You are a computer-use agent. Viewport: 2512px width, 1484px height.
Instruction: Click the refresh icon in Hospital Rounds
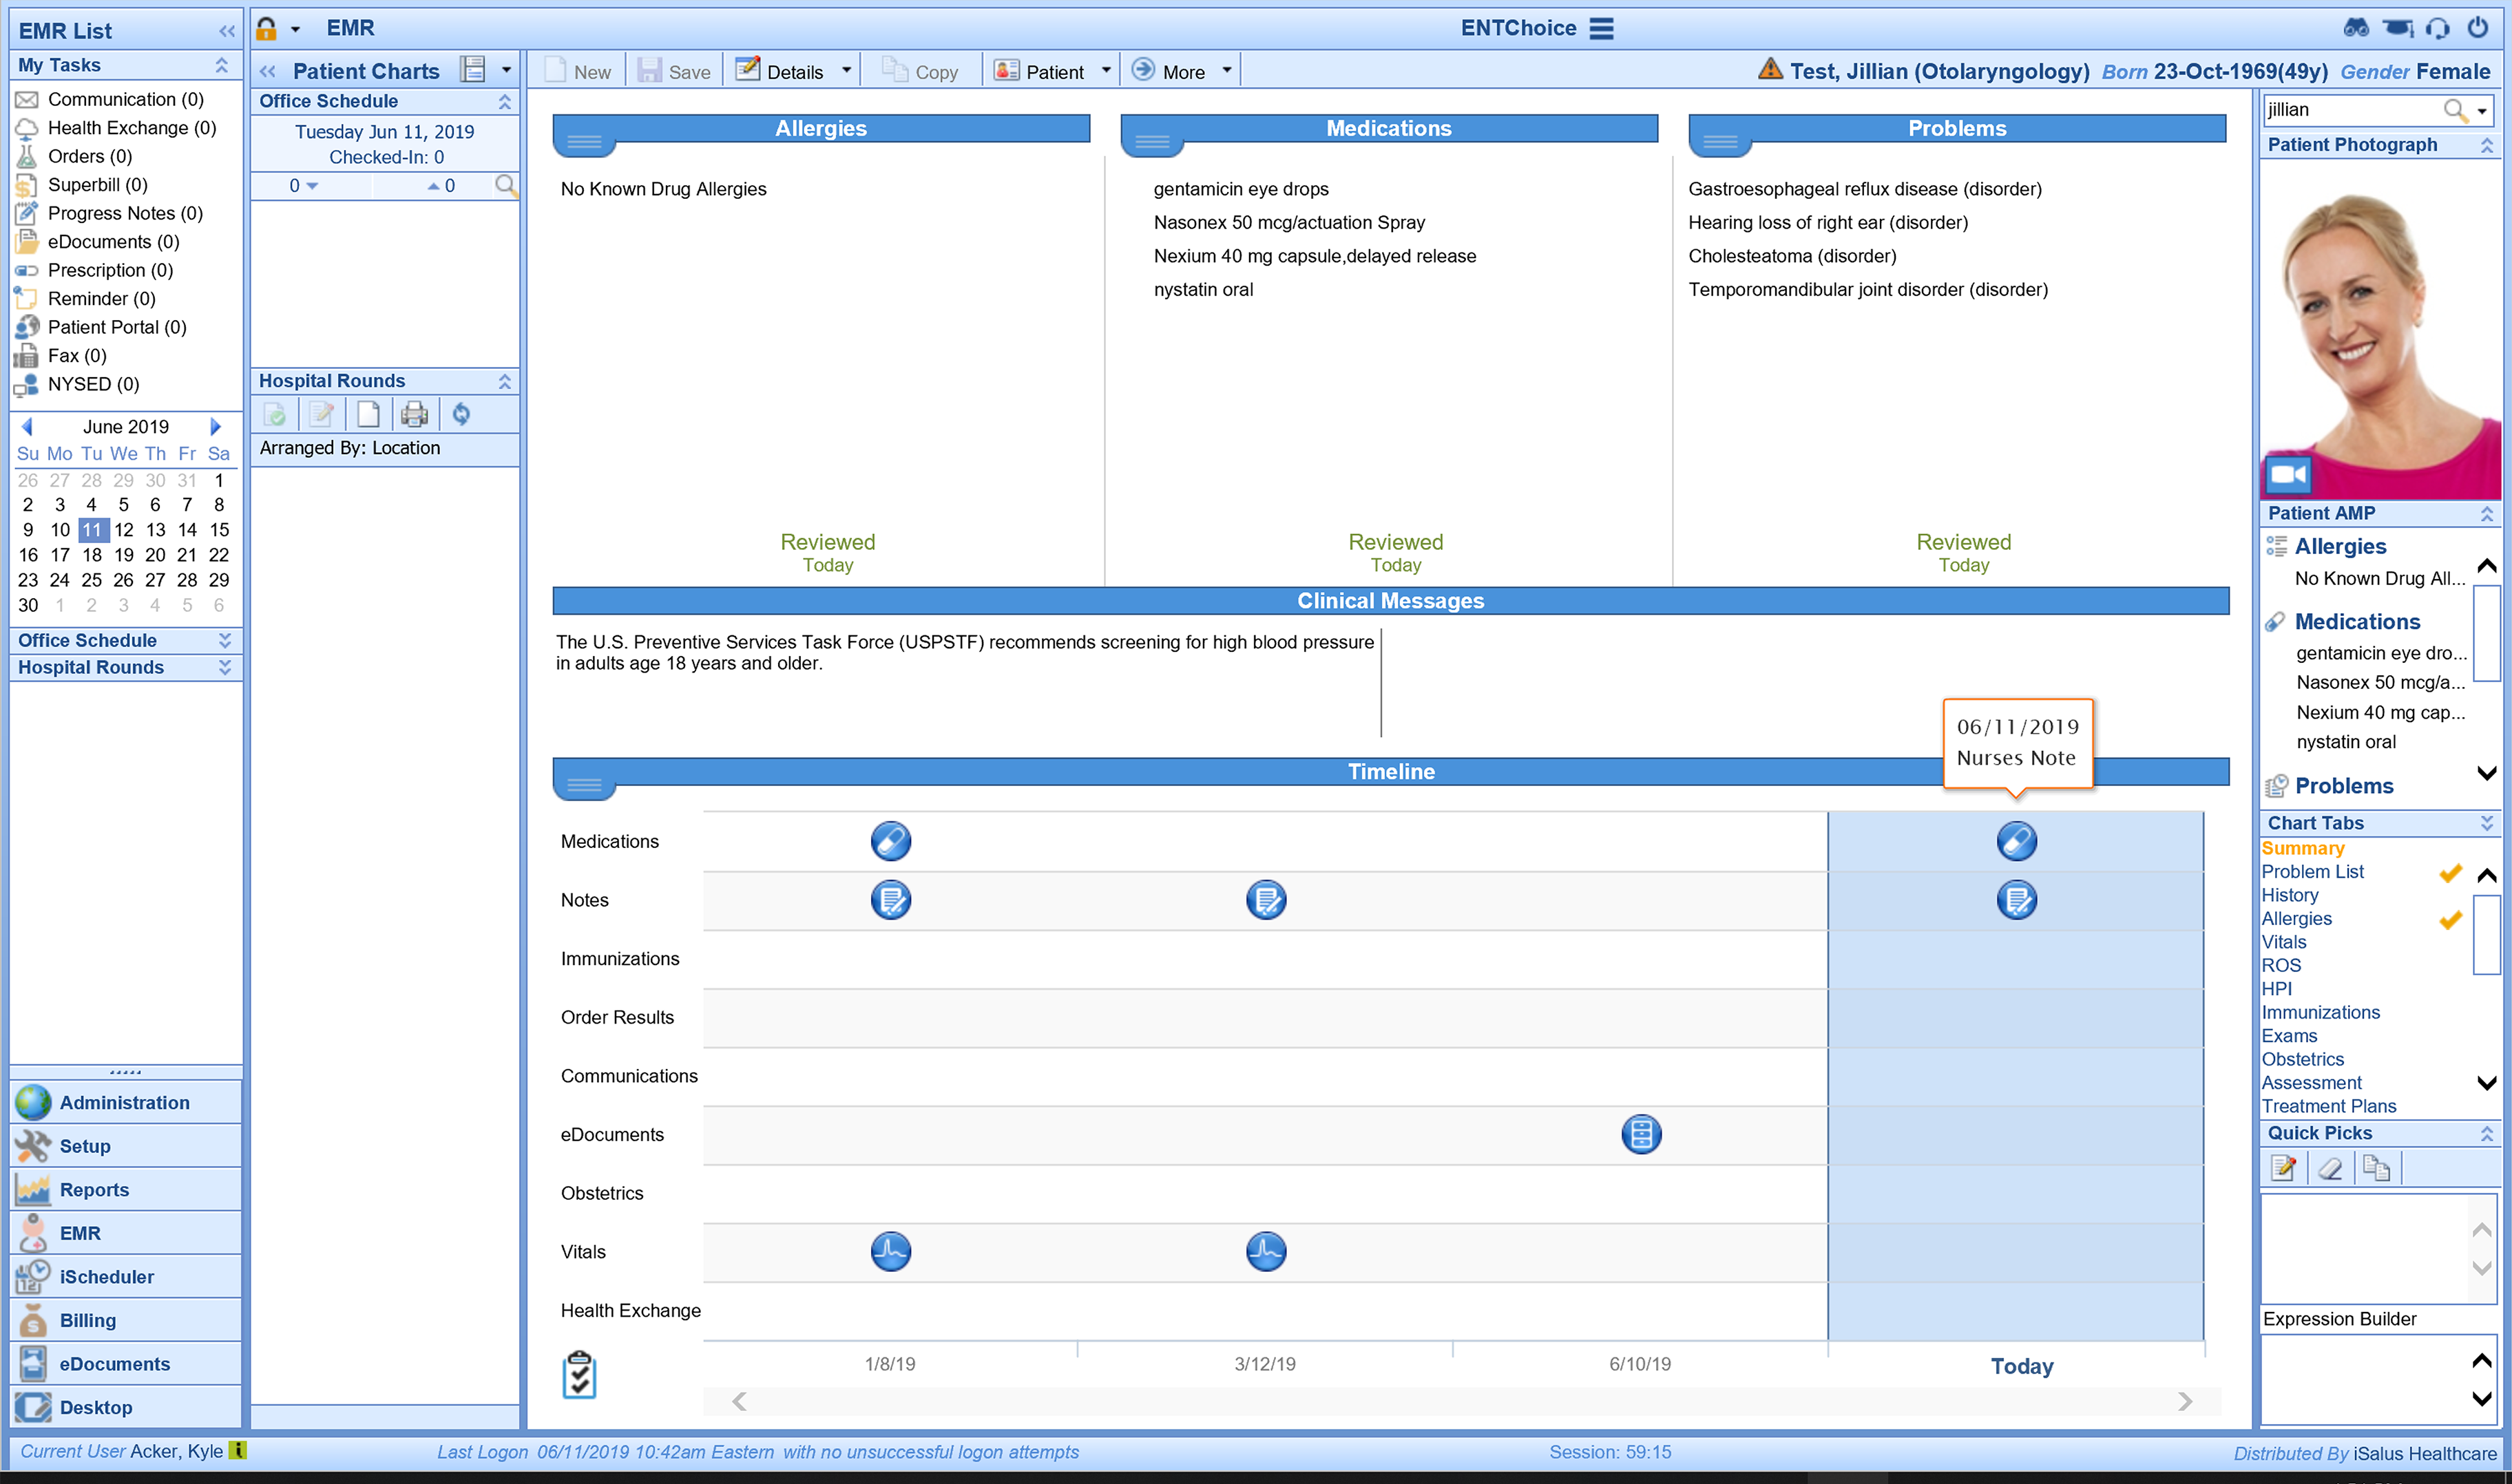(461, 414)
